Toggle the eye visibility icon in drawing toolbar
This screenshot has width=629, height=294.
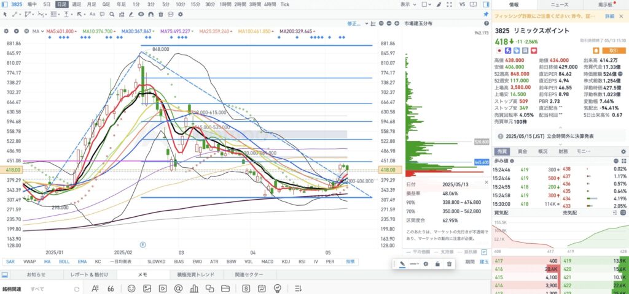click(x=141, y=13)
